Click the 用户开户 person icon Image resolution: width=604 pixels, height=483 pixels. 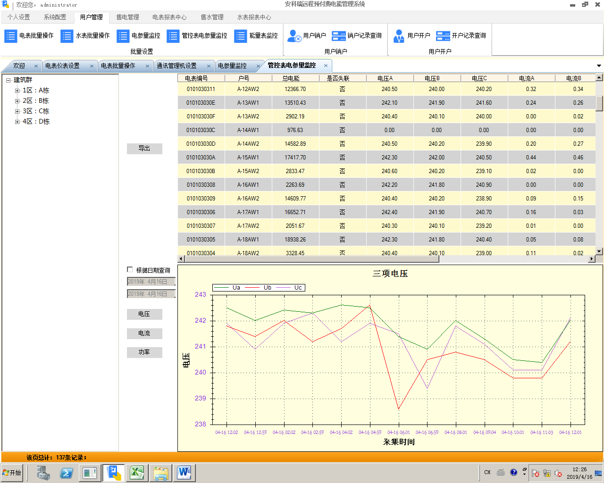point(399,36)
